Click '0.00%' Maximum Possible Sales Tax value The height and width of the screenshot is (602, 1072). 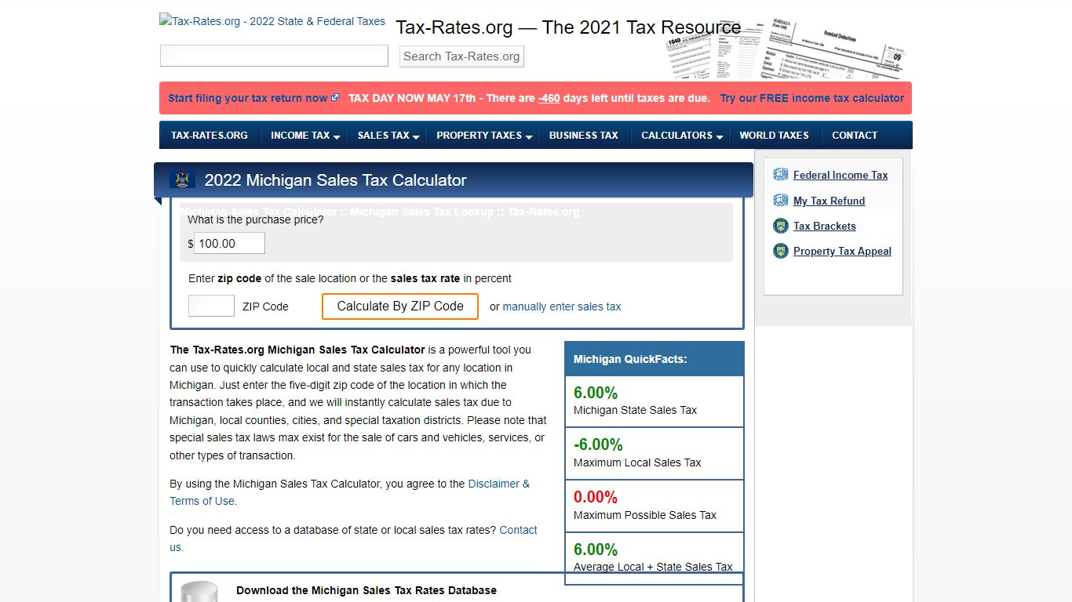pyautogui.click(x=596, y=497)
